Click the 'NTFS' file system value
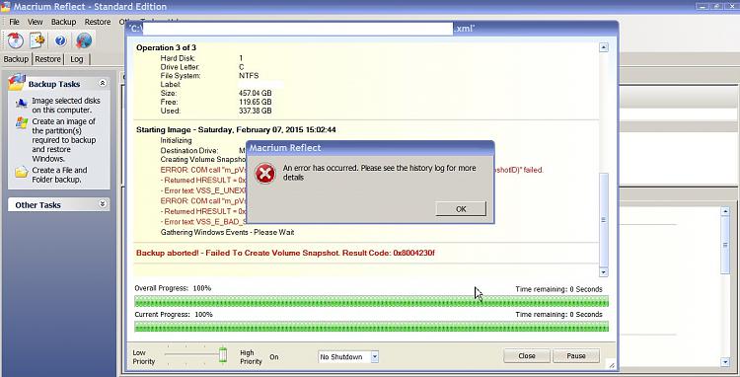Image resolution: width=740 pixels, height=377 pixels. pos(249,75)
